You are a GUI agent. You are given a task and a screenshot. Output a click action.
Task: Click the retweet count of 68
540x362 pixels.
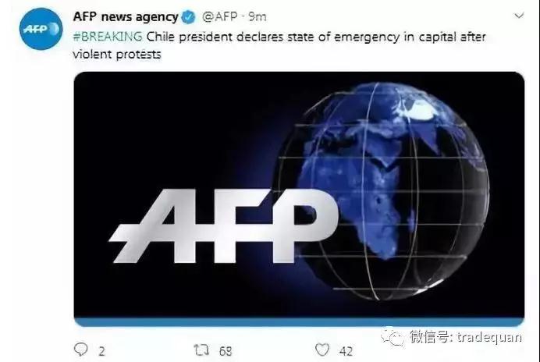(x=226, y=351)
